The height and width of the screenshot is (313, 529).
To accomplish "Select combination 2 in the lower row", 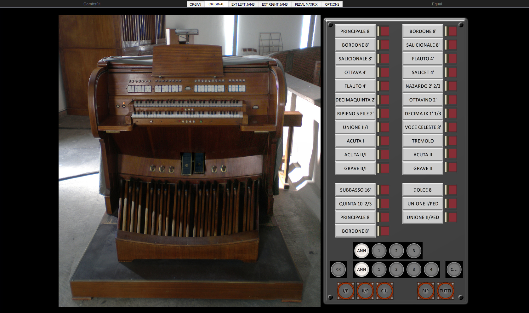I will pyautogui.click(x=396, y=269).
